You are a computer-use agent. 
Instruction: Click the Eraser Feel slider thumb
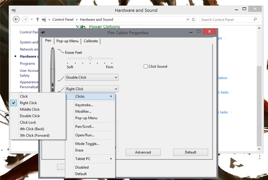pos(90,58)
